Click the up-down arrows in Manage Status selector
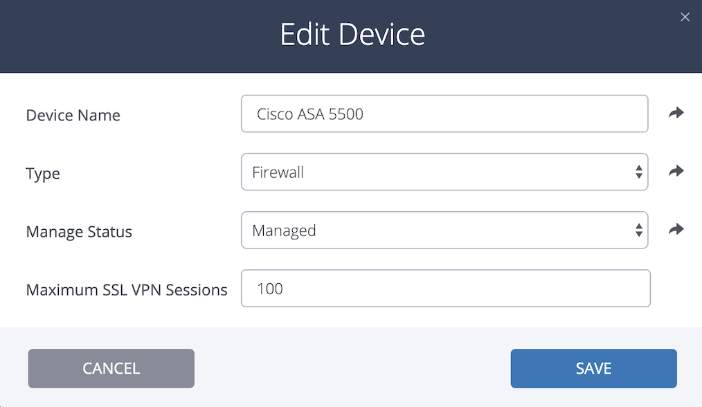Viewport: 702px width, 407px height. click(x=639, y=230)
